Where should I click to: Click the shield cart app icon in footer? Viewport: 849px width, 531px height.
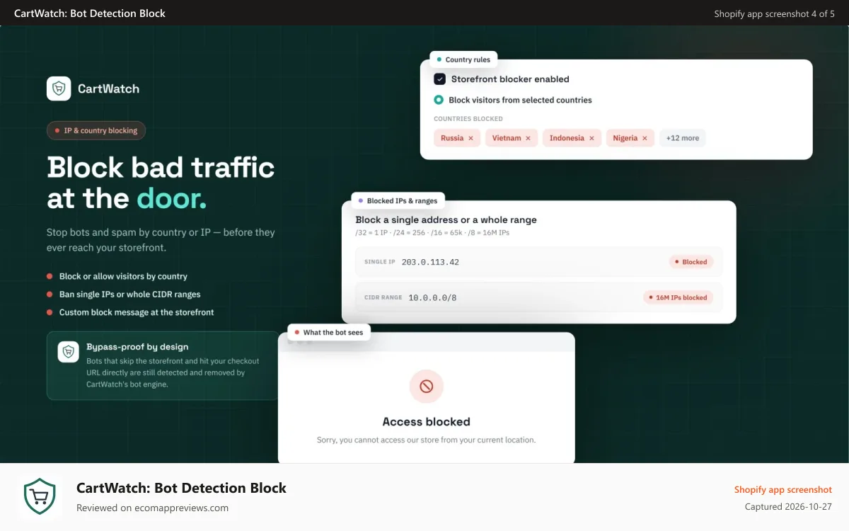pyautogui.click(x=40, y=497)
